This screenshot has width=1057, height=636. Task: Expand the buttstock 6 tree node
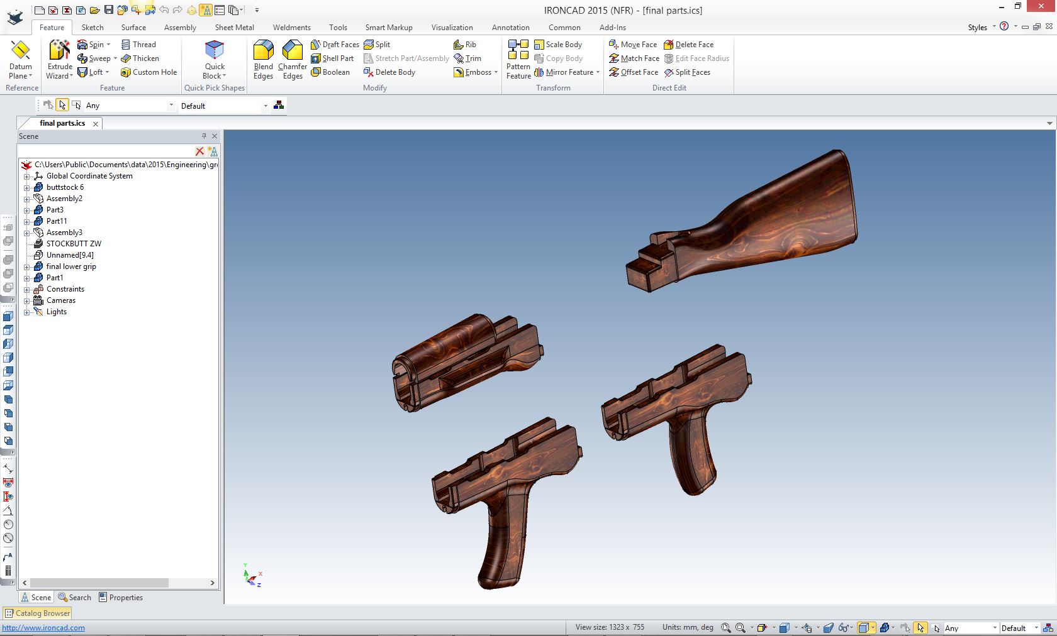(27, 187)
